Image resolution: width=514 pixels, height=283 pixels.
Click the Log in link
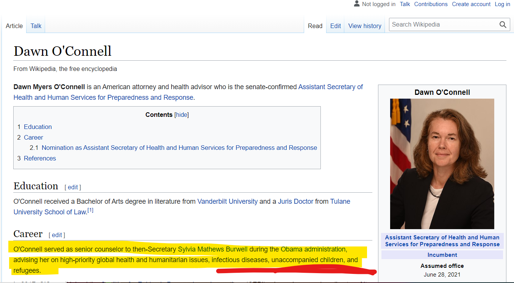pyautogui.click(x=502, y=4)
